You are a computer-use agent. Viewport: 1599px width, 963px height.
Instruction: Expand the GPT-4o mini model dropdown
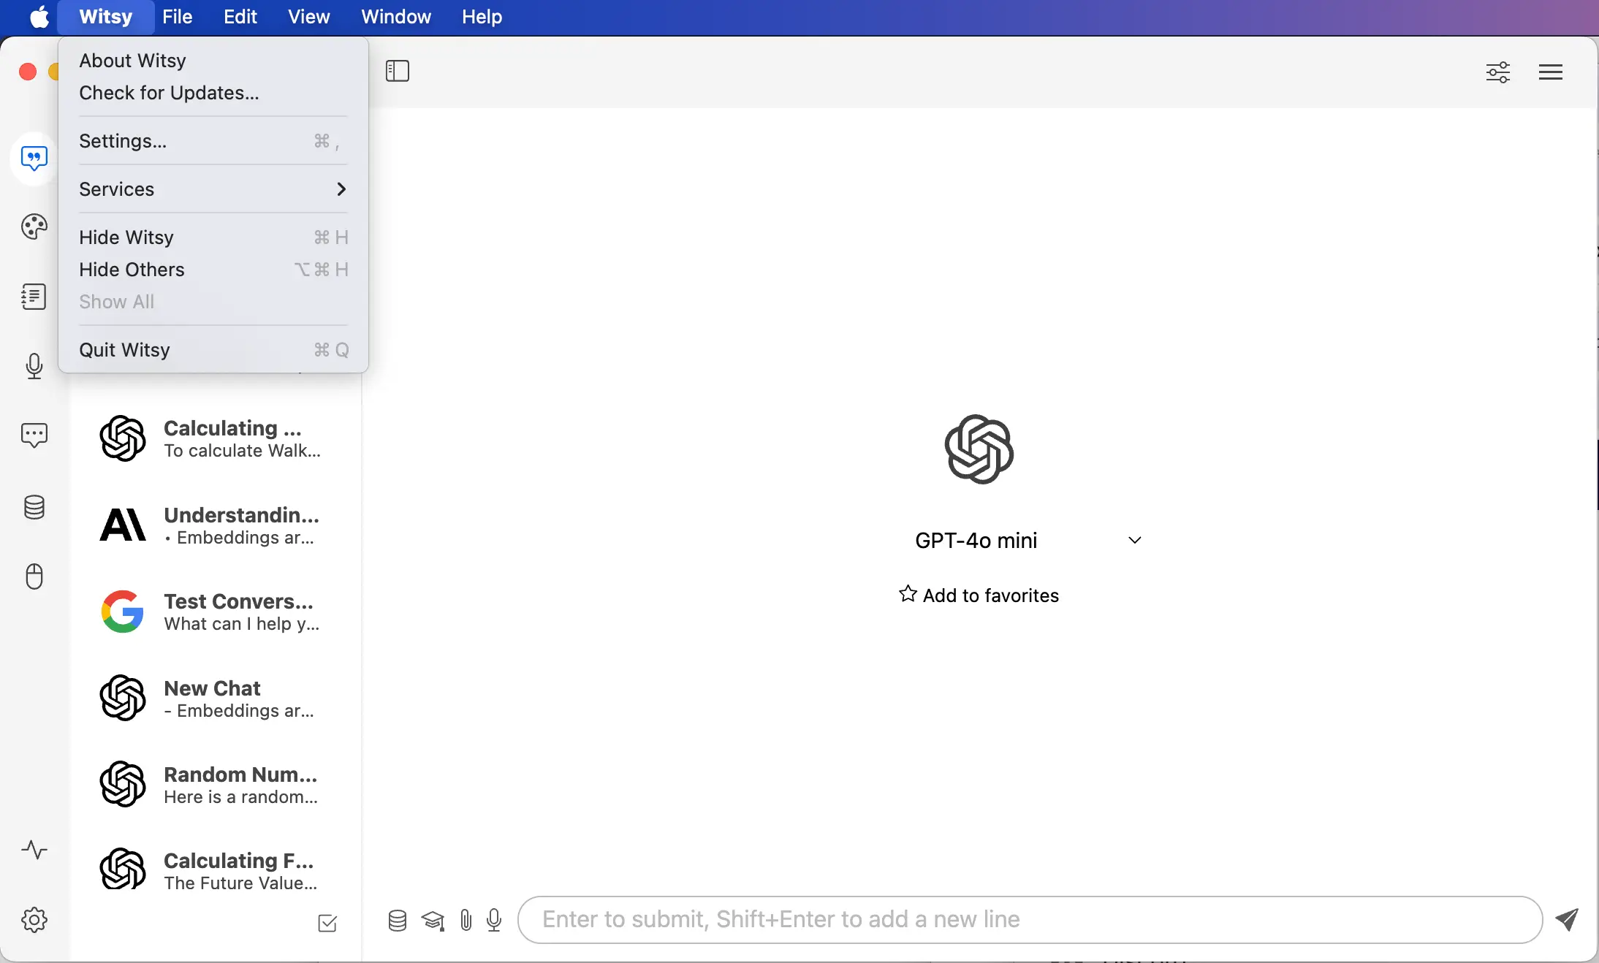[x=1134, y=541]
